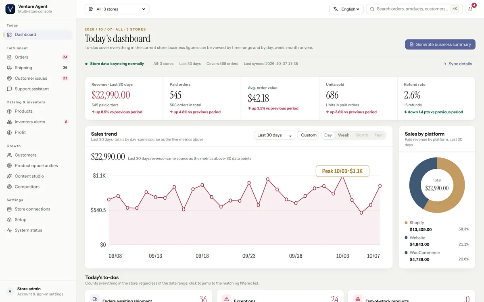Click the Revenue $22,990.00 metric value

click(111, 95)
